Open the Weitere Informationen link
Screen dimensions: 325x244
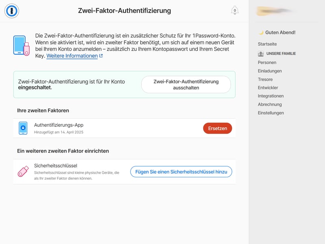pos(72,56)
